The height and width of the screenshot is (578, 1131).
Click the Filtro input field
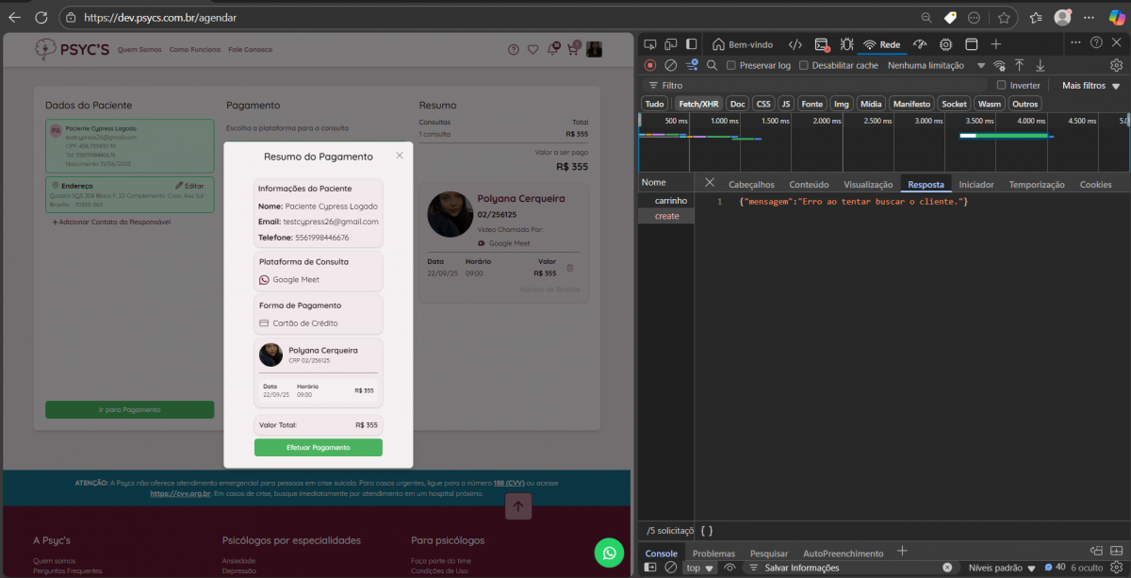pos(811,85)
